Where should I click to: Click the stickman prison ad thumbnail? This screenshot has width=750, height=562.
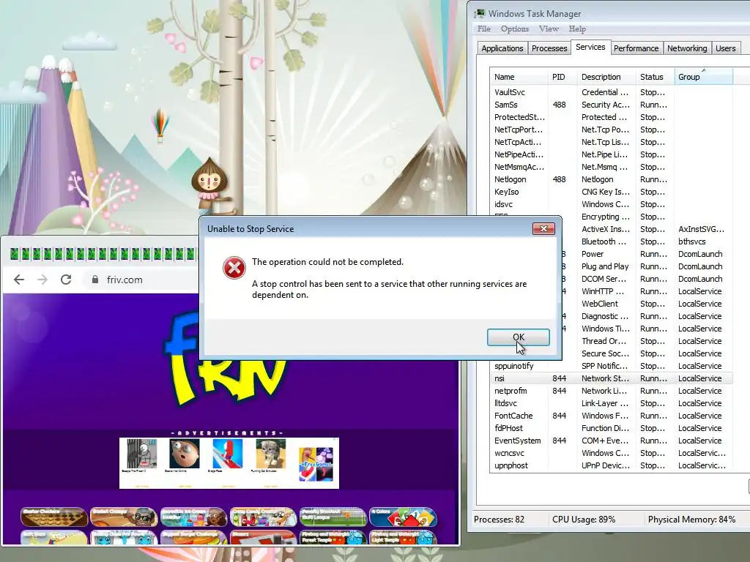[x=141, y=454]
